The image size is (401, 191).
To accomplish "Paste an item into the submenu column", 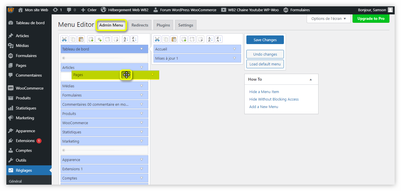I will coord(174,39).
